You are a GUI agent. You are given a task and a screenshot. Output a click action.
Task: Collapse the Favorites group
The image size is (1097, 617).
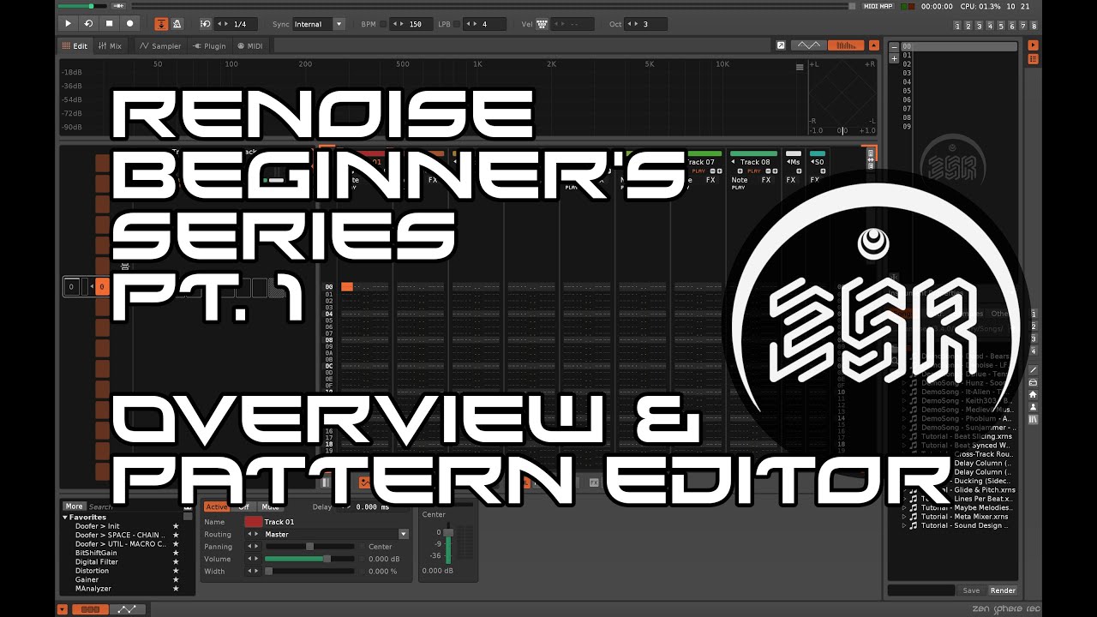click(65, 518)
